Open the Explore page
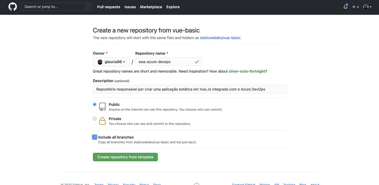Viewport: 379px width, 185px height. point(173,7)
